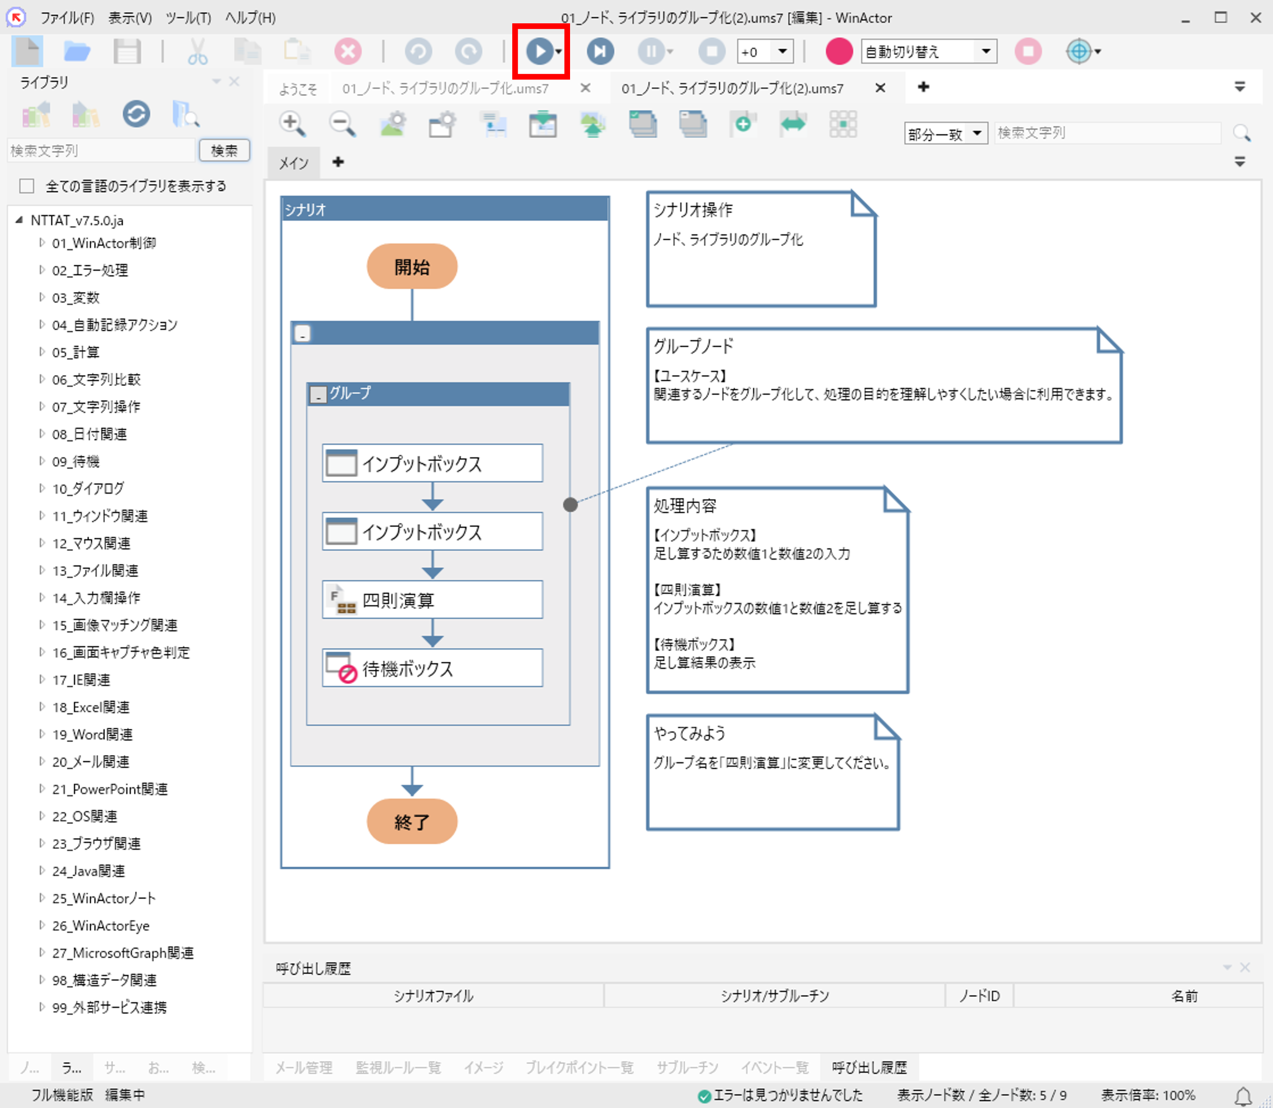The height and width of the screenshot is (1108, 1273).
Task: Click library search text field
Action: tap(102, 150)
